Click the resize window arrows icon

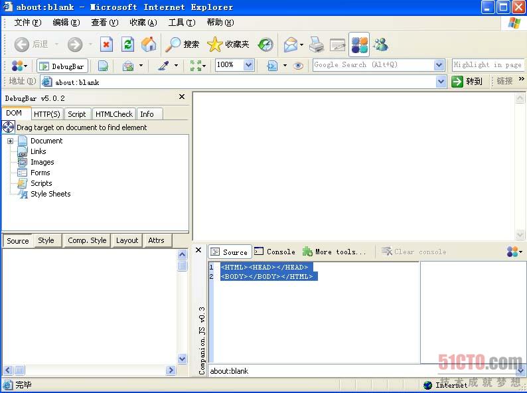tap(197, 66)
